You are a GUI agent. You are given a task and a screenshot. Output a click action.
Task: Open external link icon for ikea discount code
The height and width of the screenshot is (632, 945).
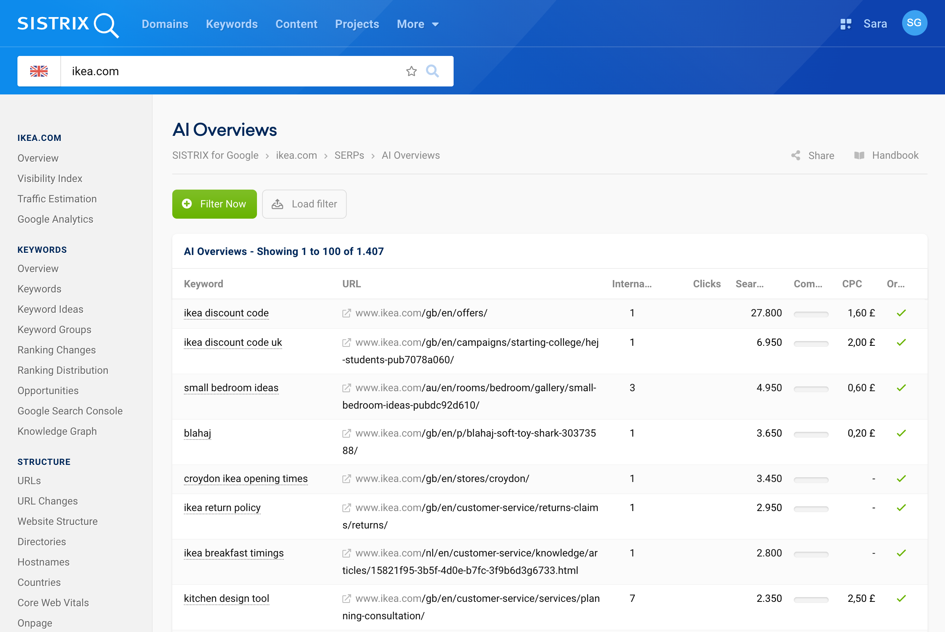(346, 313)
